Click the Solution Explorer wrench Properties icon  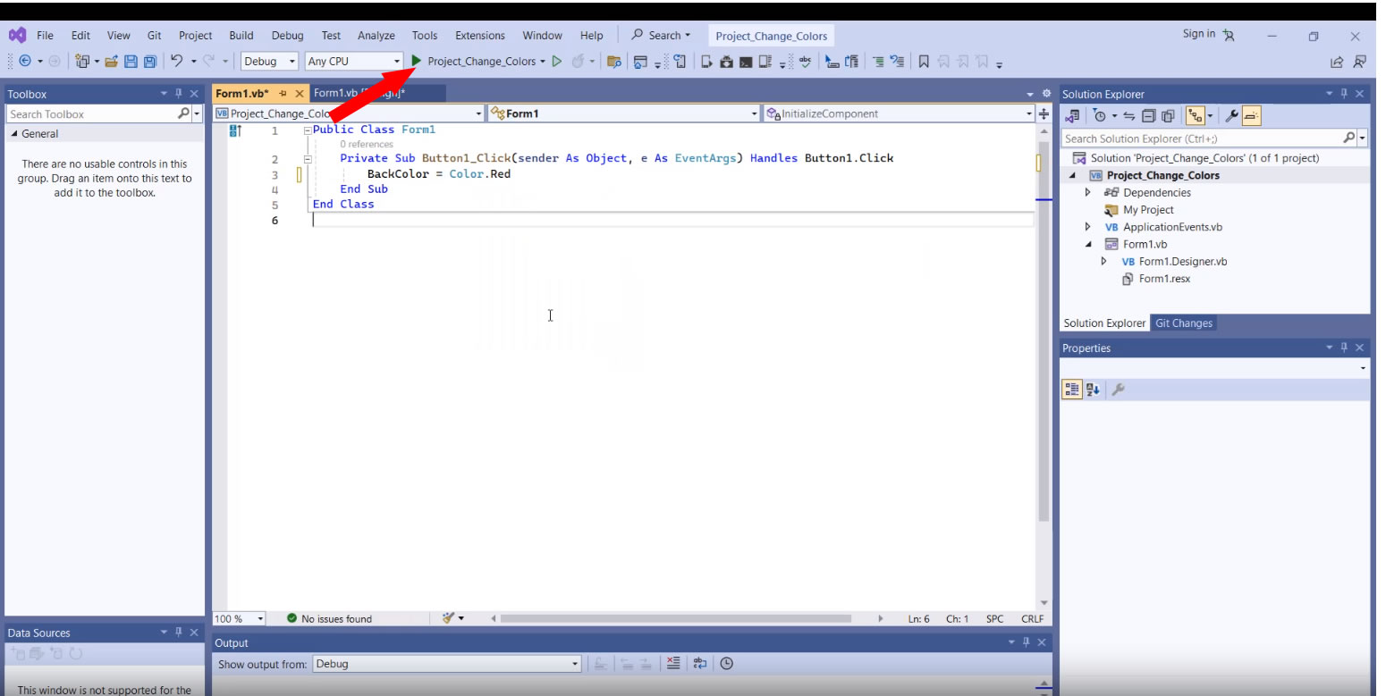1231,116
